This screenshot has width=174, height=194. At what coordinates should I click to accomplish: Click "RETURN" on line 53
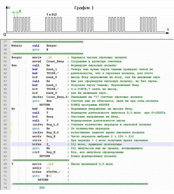coord(45,105)
